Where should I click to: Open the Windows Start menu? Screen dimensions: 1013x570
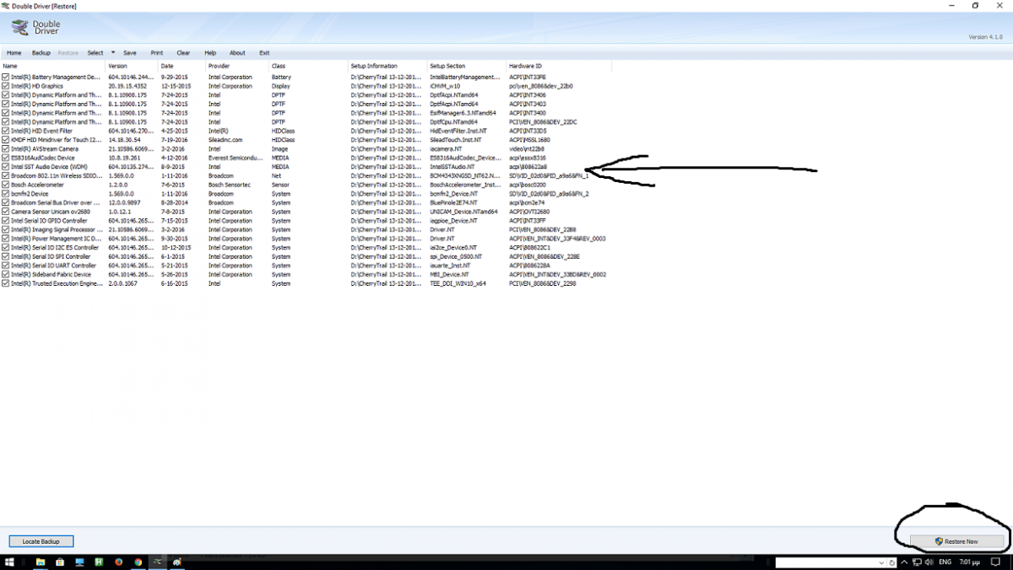coord(9,562)
